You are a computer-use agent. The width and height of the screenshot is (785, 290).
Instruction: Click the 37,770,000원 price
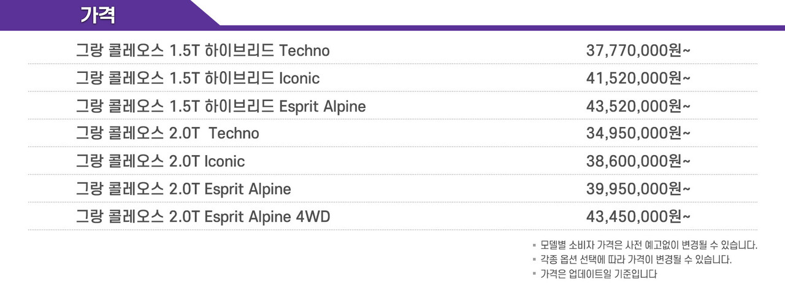click(638, 51)
